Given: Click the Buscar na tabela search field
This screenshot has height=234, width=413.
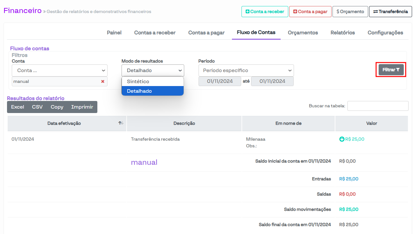Looking at the screenshot, I should [378, 106].
